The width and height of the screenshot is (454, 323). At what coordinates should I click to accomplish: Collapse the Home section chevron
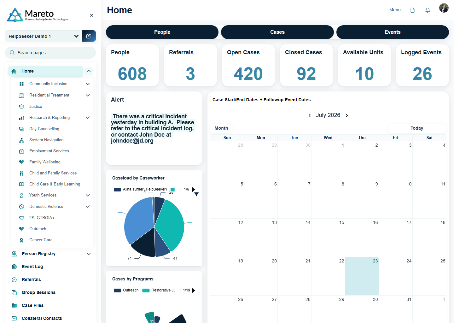(89, 71)
